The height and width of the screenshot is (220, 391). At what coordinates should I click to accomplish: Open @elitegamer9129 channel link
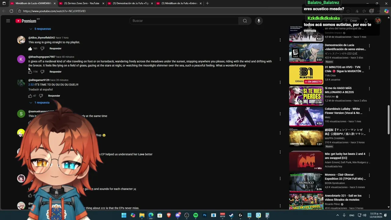[x=39, y=80]
